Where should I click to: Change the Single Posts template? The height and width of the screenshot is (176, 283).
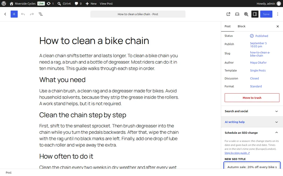[258, 71]
